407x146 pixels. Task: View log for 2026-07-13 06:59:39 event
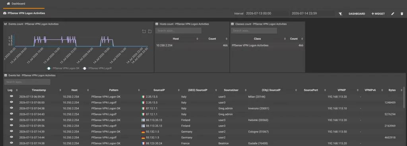[12, 96]
